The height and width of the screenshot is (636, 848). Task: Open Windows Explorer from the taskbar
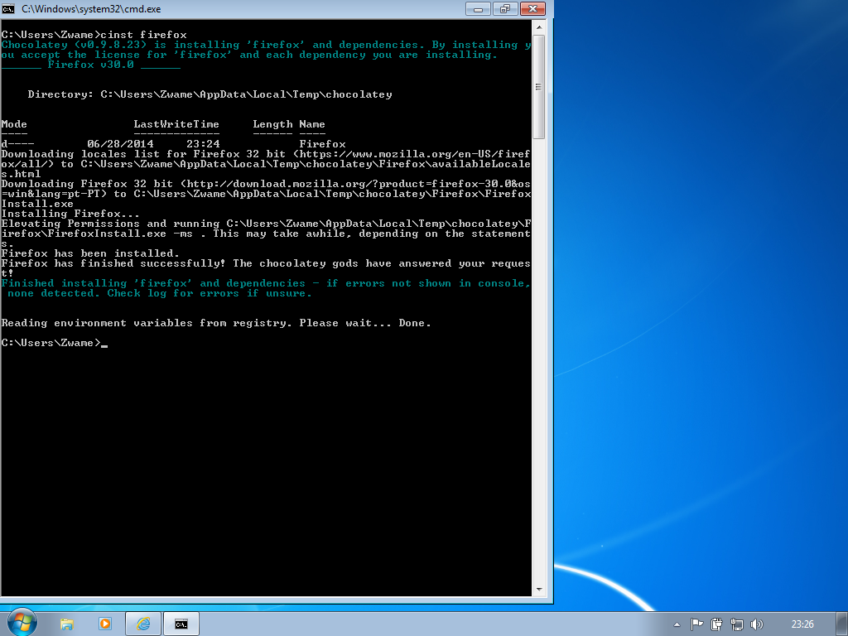click(66, 624)
